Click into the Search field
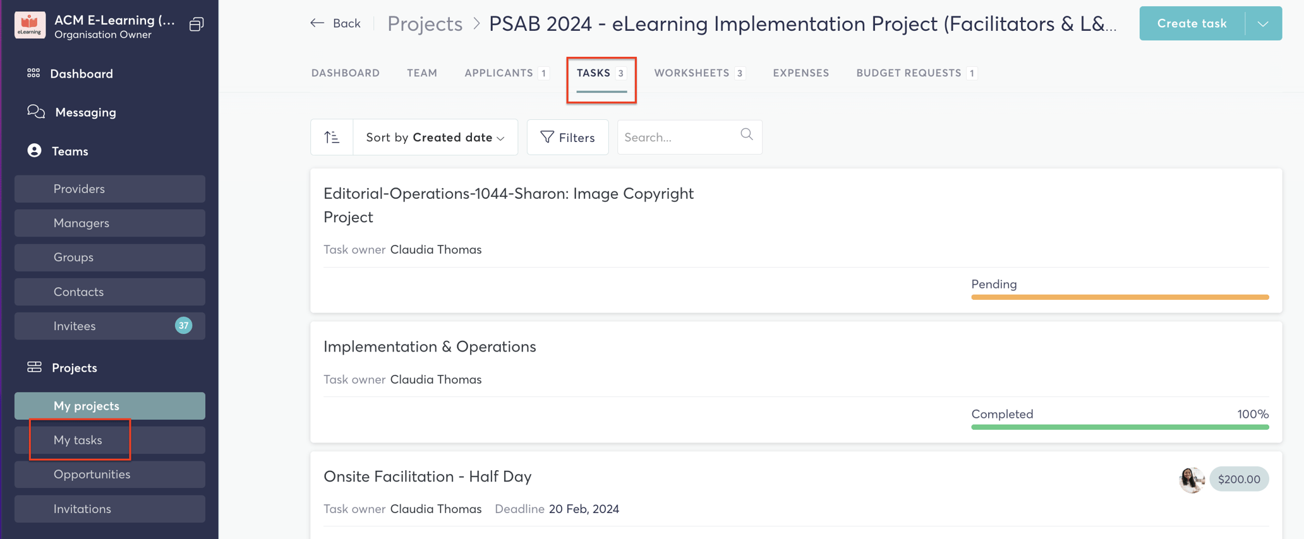Image resolution: width=1304 pixels, height=539 pixels. pos(690,137)
